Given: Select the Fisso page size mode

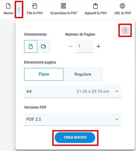Looking at the screenshot, I should tap(44, 74).
